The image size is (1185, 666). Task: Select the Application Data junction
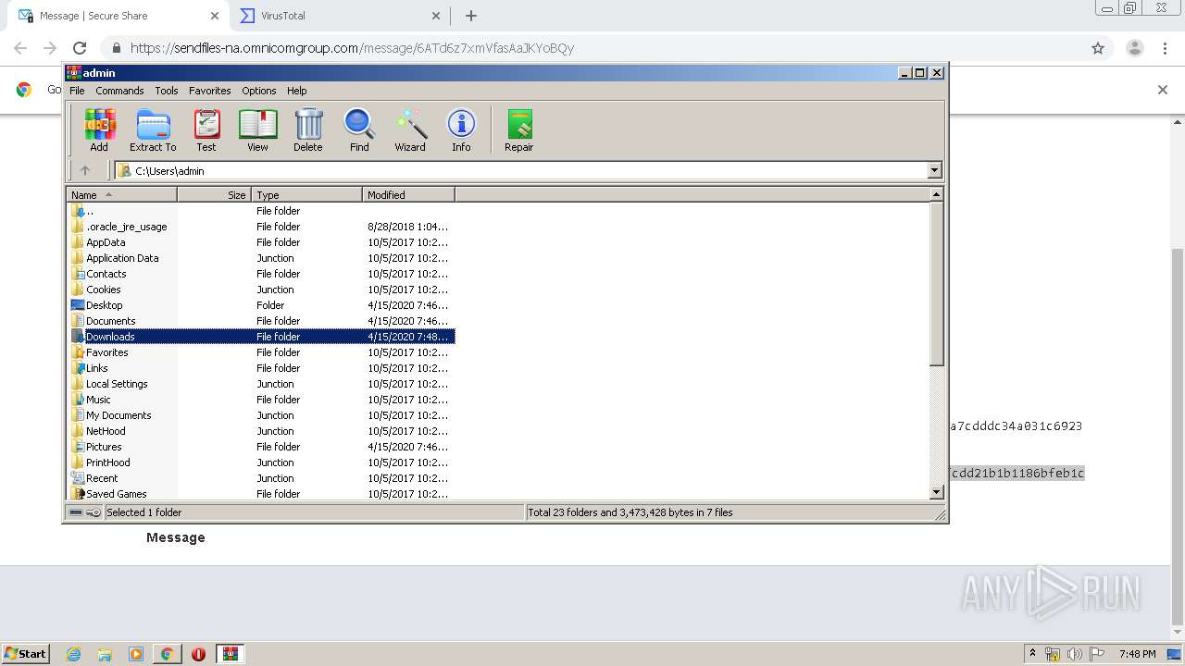(x=260, y=258)
